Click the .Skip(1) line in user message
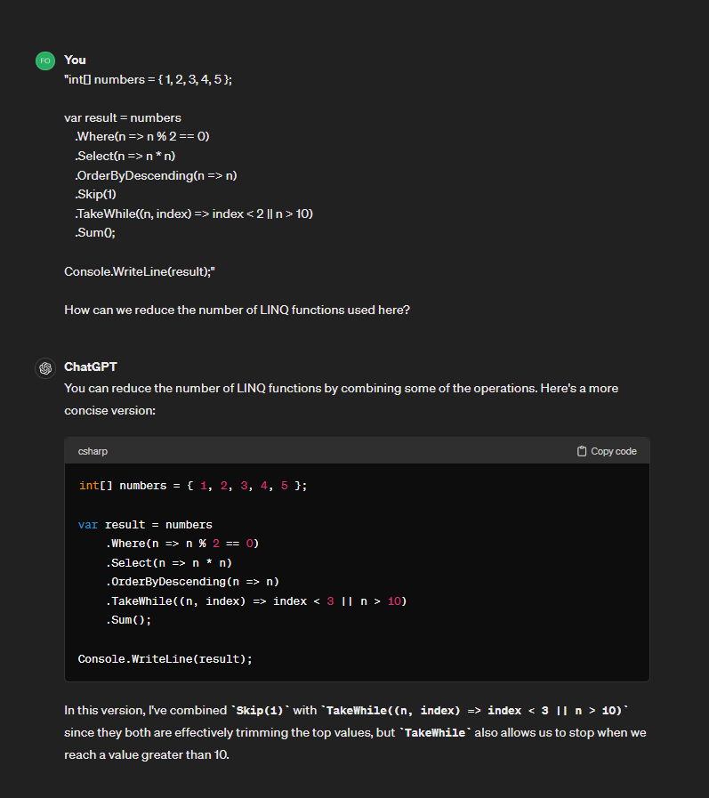This screenshot has height=798, width=709. pyautogui.click(x=95, y=194)
